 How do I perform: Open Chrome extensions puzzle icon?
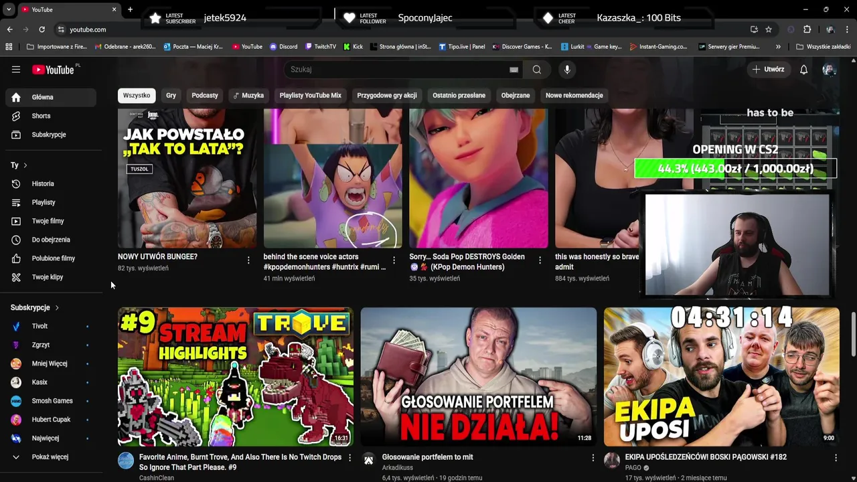point(807,29)
